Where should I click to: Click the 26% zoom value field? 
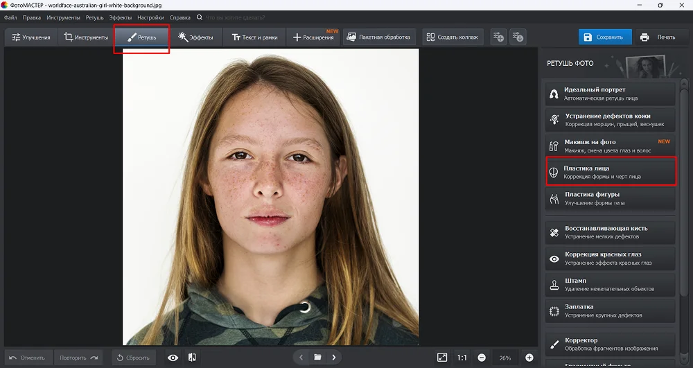click(505, 358)
